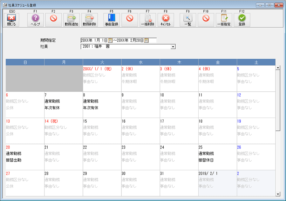Click the scrollbar down arrow
This screenshot has height=201, width=286.
click(x=278, y=194)
